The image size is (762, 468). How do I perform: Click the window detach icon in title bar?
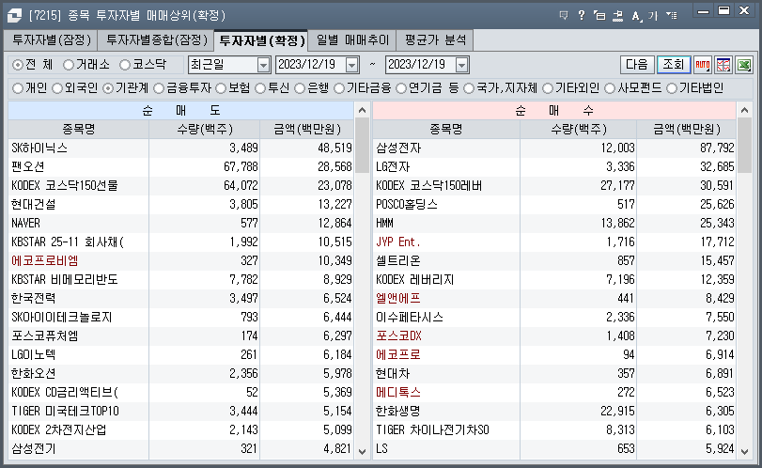[599, 16]
